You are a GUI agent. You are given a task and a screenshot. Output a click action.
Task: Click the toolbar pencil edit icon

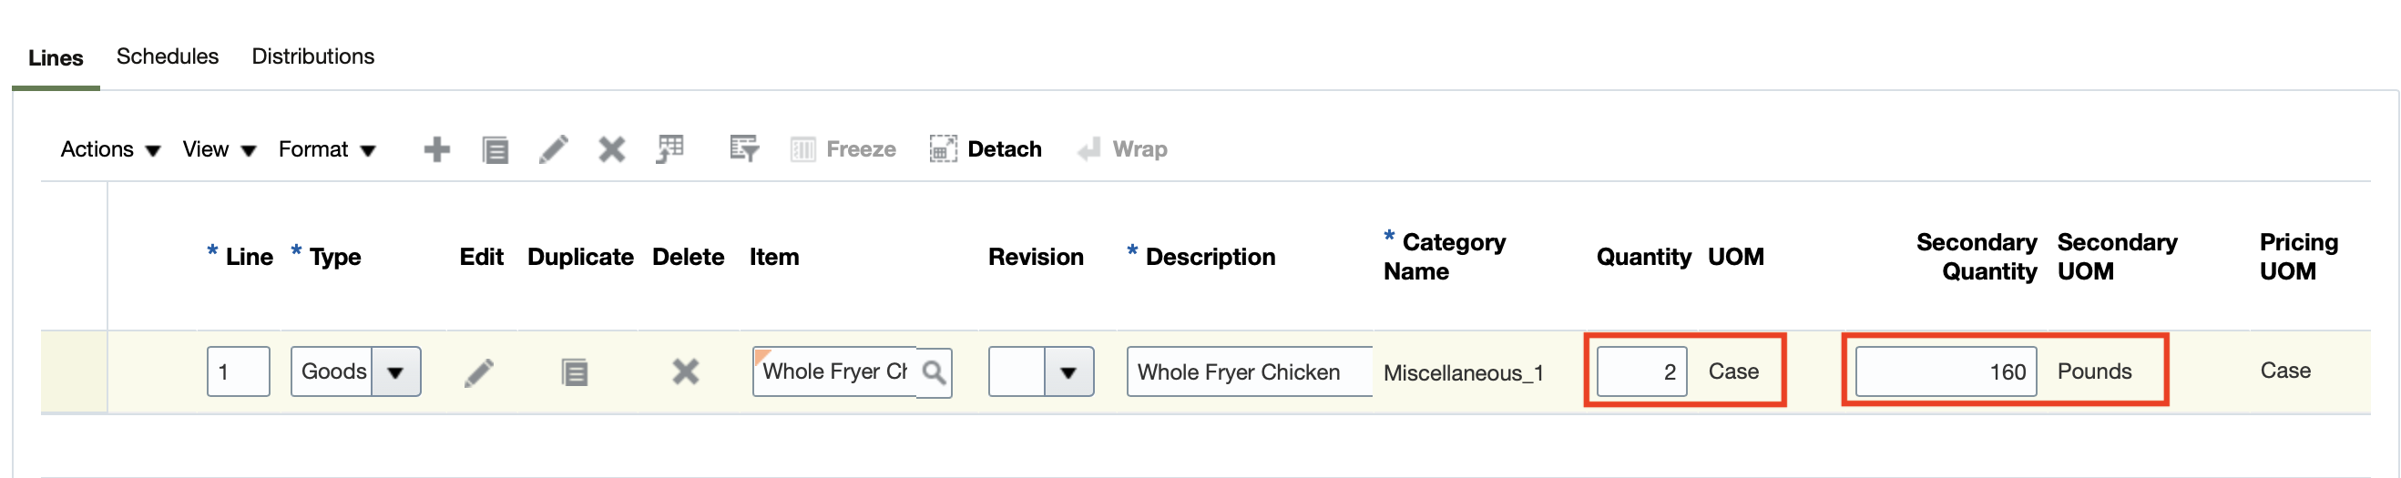(x=554, y=149)
